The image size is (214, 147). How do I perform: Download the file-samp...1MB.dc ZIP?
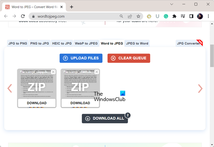80,103
